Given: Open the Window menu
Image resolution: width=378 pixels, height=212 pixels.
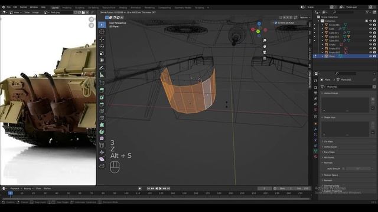Looking at the screenshot, I should click(34, 7).
